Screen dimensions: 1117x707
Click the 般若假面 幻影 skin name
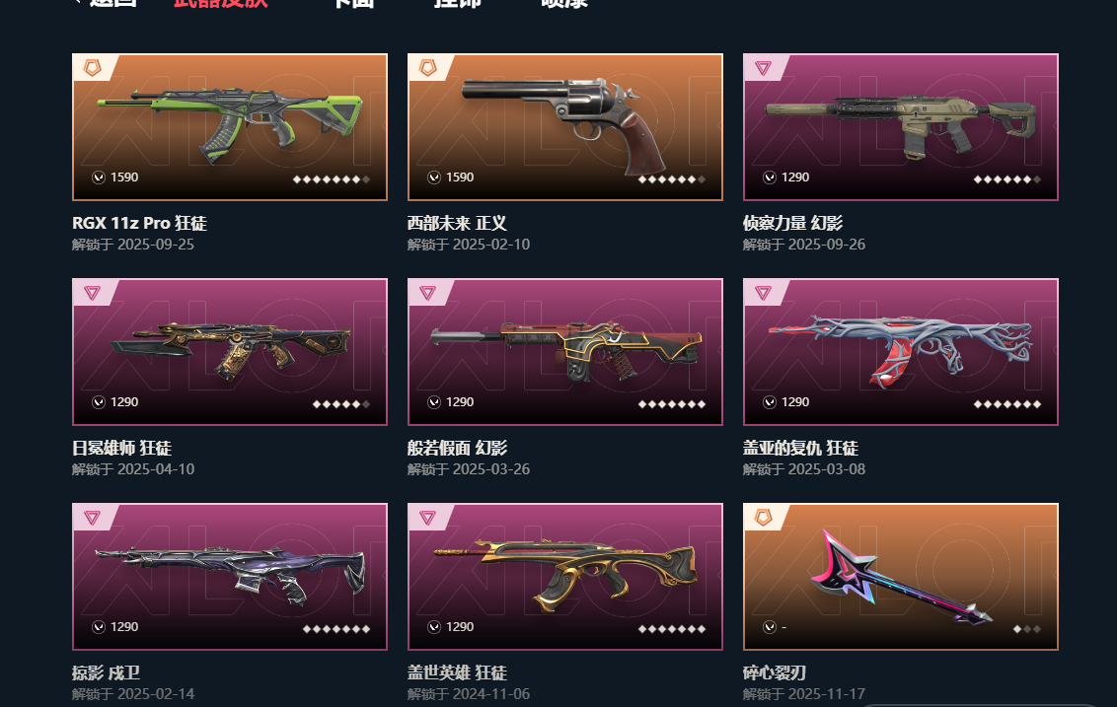(x=457, y=448)
